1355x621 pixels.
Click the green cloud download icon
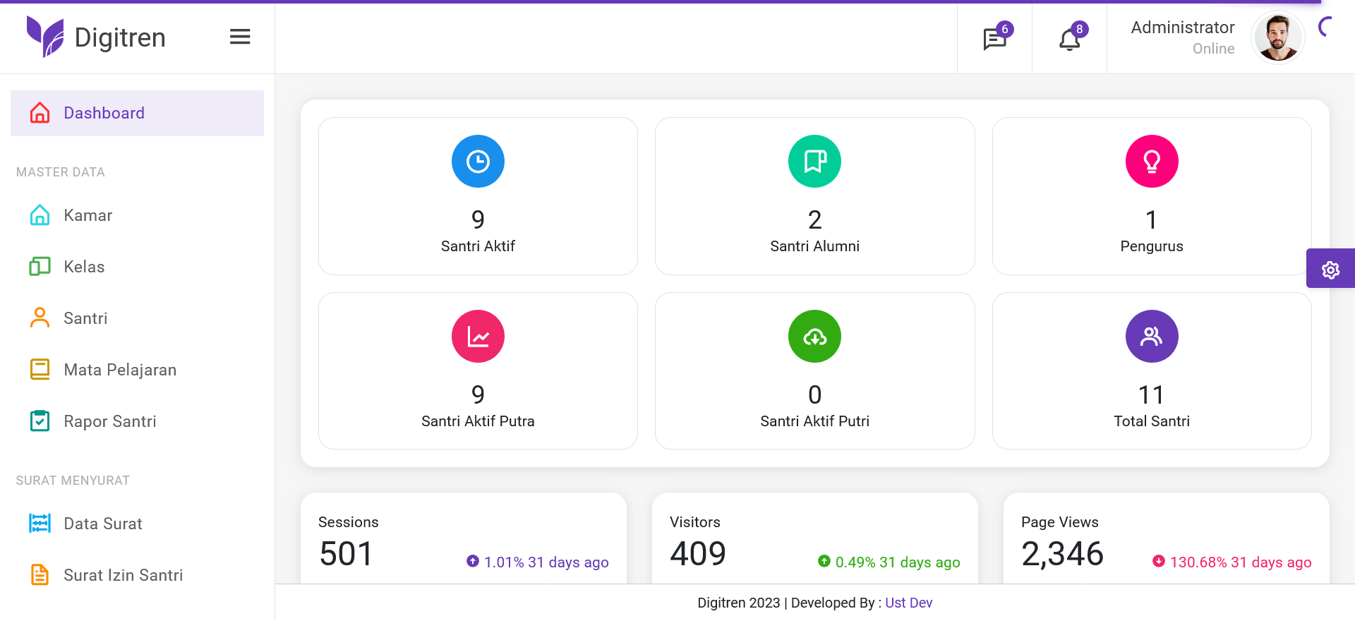pos(814,337)
